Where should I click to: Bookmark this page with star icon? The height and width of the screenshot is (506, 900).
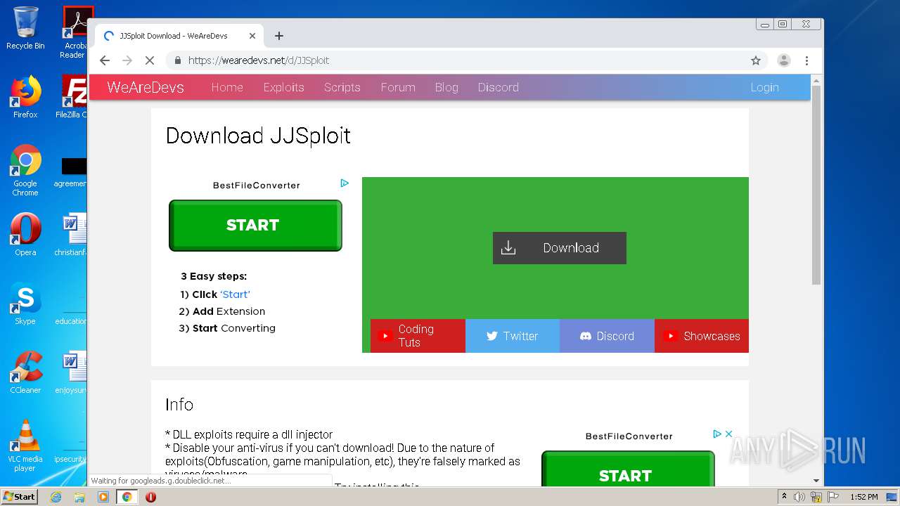tap(756, 60)
